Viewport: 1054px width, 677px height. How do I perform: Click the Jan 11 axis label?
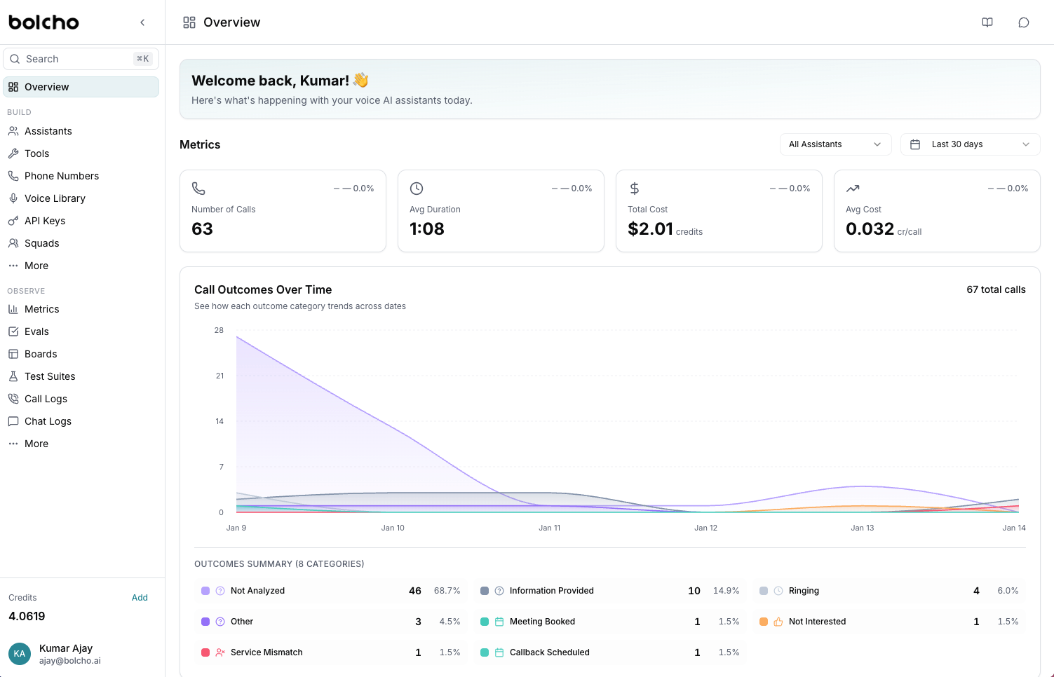(x=550, y=528)
